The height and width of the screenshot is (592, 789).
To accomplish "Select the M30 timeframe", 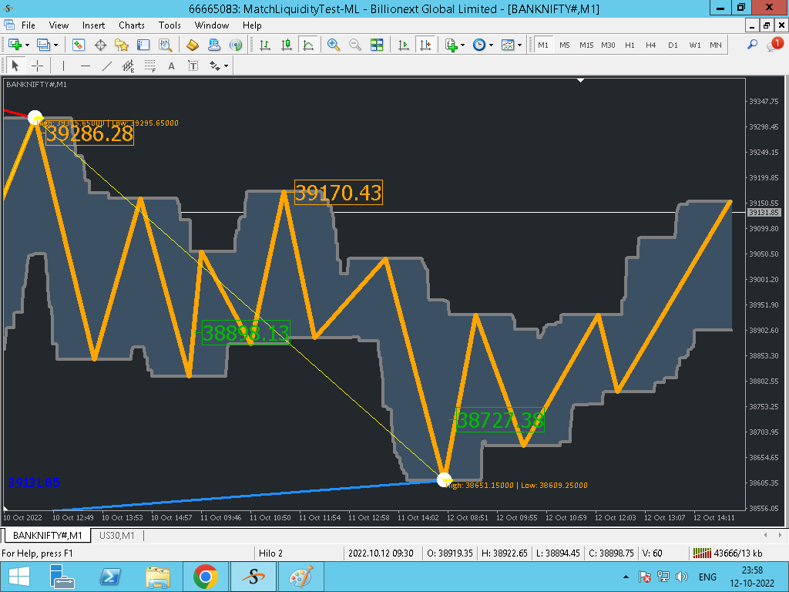I will 608,45.
